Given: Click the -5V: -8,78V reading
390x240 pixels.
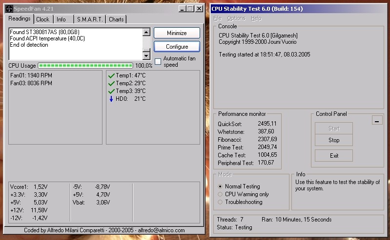Looking at the screenshot, I should point(91,186).
